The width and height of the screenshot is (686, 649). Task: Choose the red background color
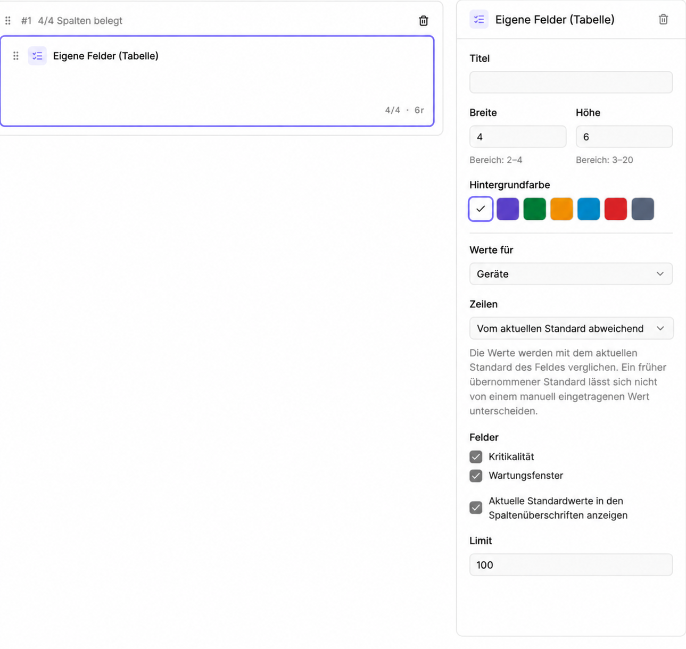click(x=616, y=209)
